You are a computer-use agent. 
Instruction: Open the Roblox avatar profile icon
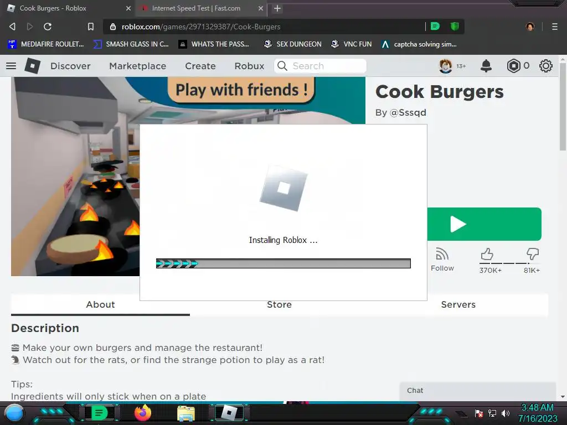pyautogui.click(x=446, y=66)
